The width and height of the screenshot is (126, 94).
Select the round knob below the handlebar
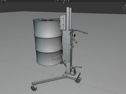74,35
